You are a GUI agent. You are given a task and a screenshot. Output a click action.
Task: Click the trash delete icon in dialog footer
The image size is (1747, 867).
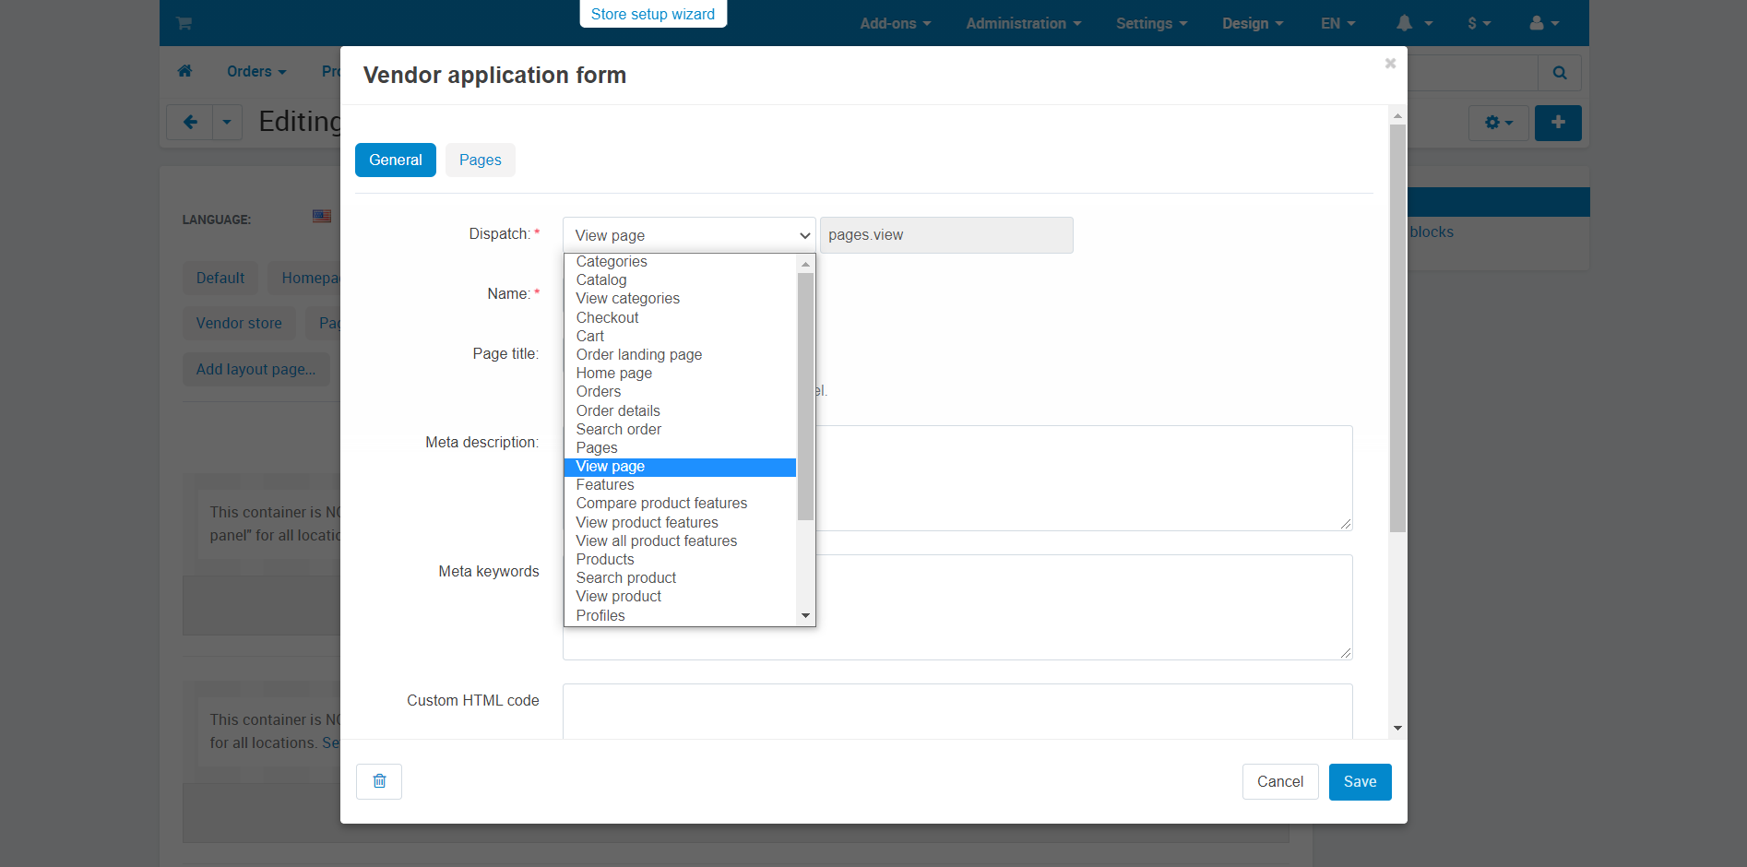(379, 781)
